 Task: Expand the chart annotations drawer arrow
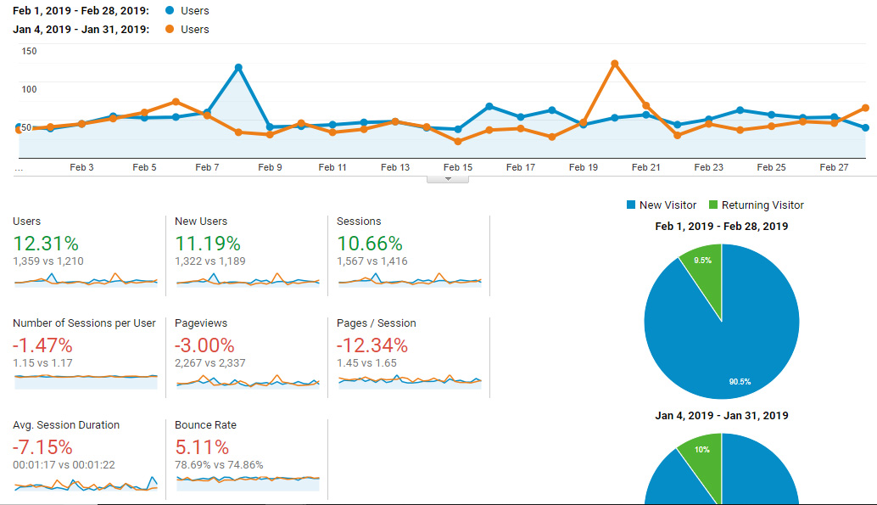[448, 179]
